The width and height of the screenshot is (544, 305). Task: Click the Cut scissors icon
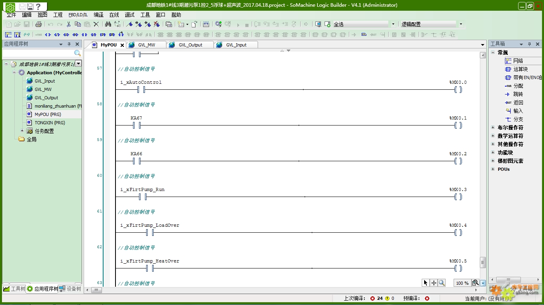point(69,24)
